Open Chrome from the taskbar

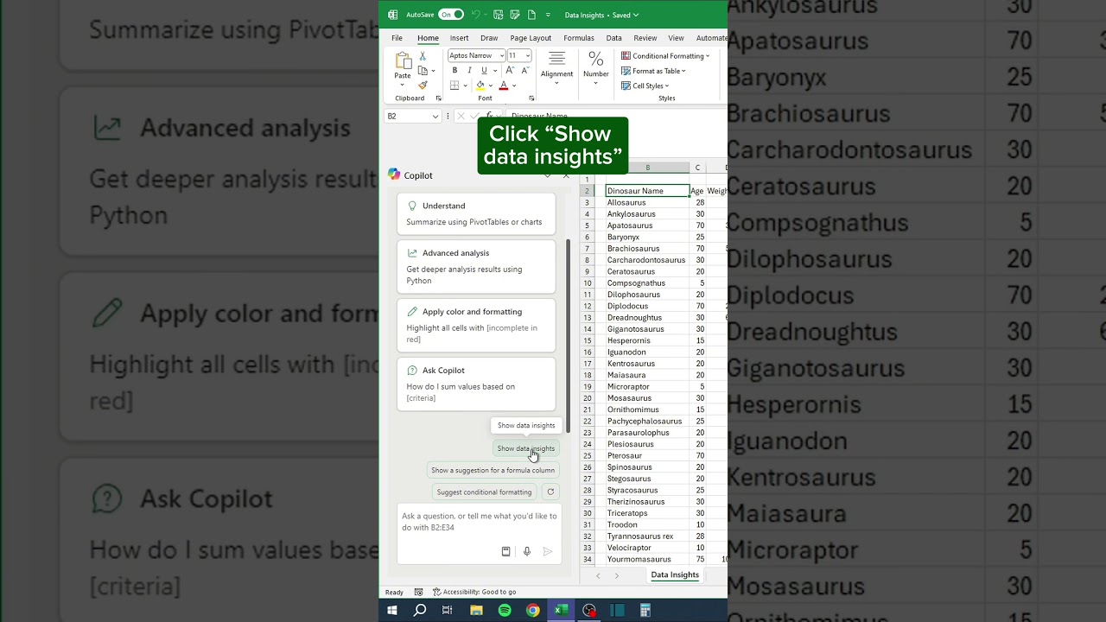[533, 610]
